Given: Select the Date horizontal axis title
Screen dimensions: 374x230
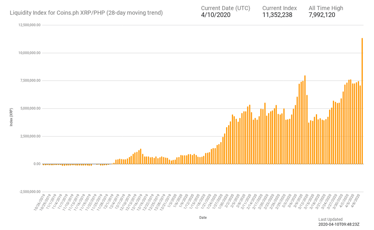Looking at the screenshot, I should tap(203, 218).
